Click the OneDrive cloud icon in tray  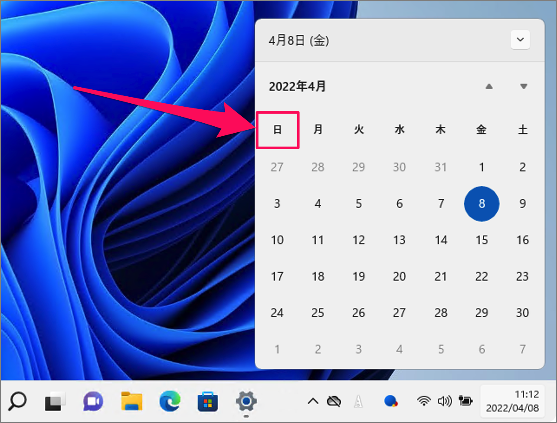pyautogui.click(x=334, y=401)
